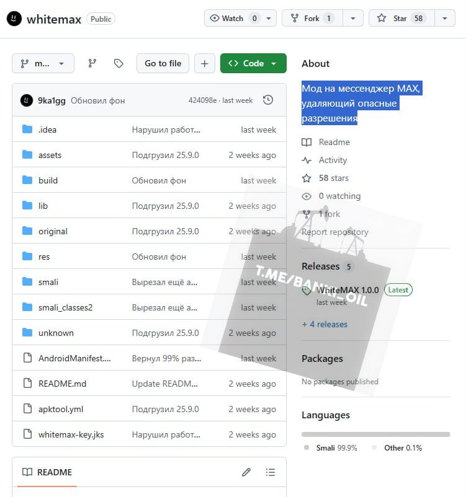Open the add file plus button

pos(204,63)
